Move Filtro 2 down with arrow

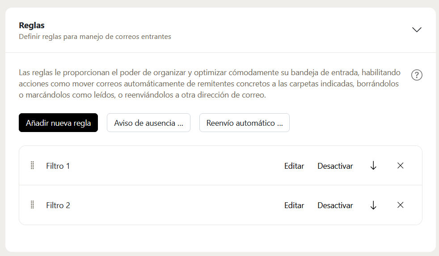click(x=373, y=205)
